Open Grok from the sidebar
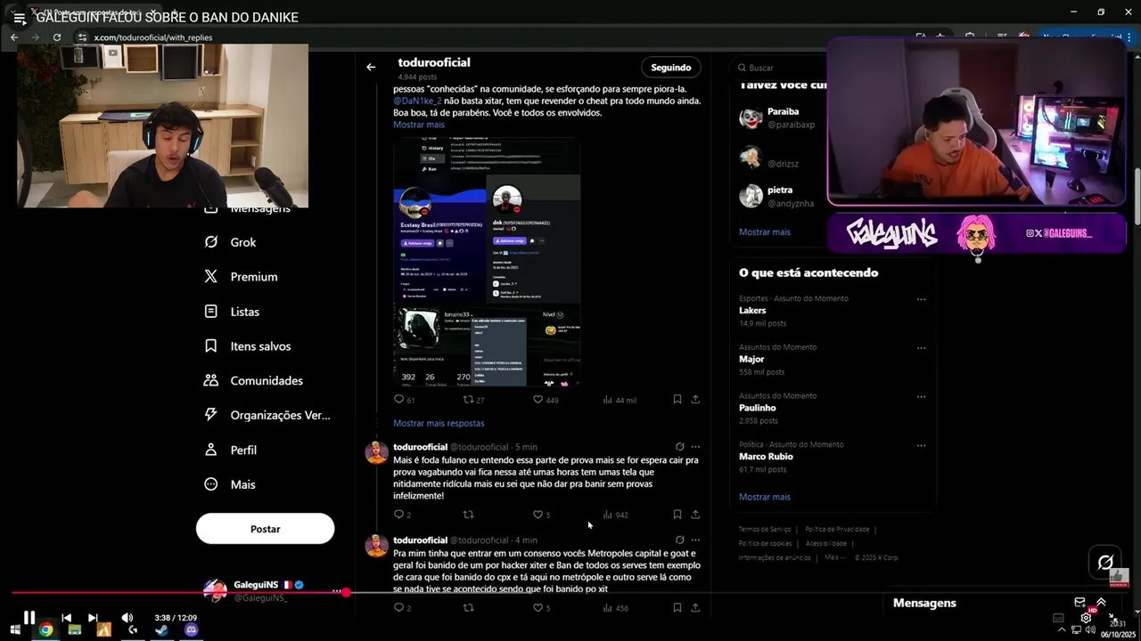 click(230, 242)
